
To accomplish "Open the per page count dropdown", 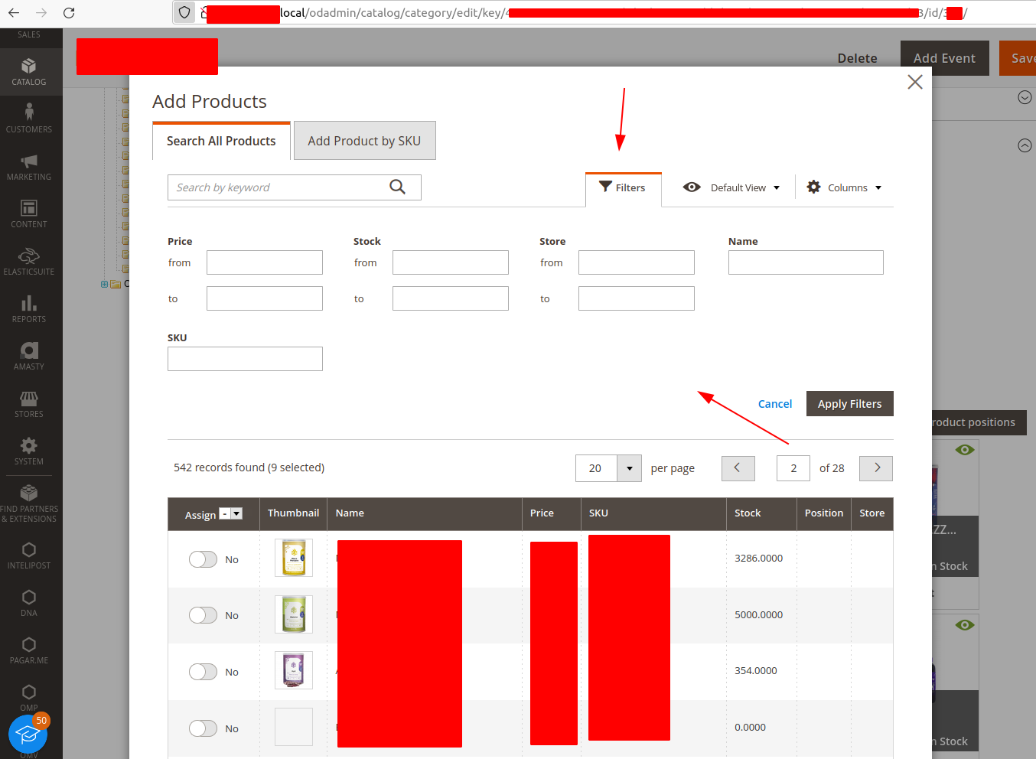I will (629, 468).
